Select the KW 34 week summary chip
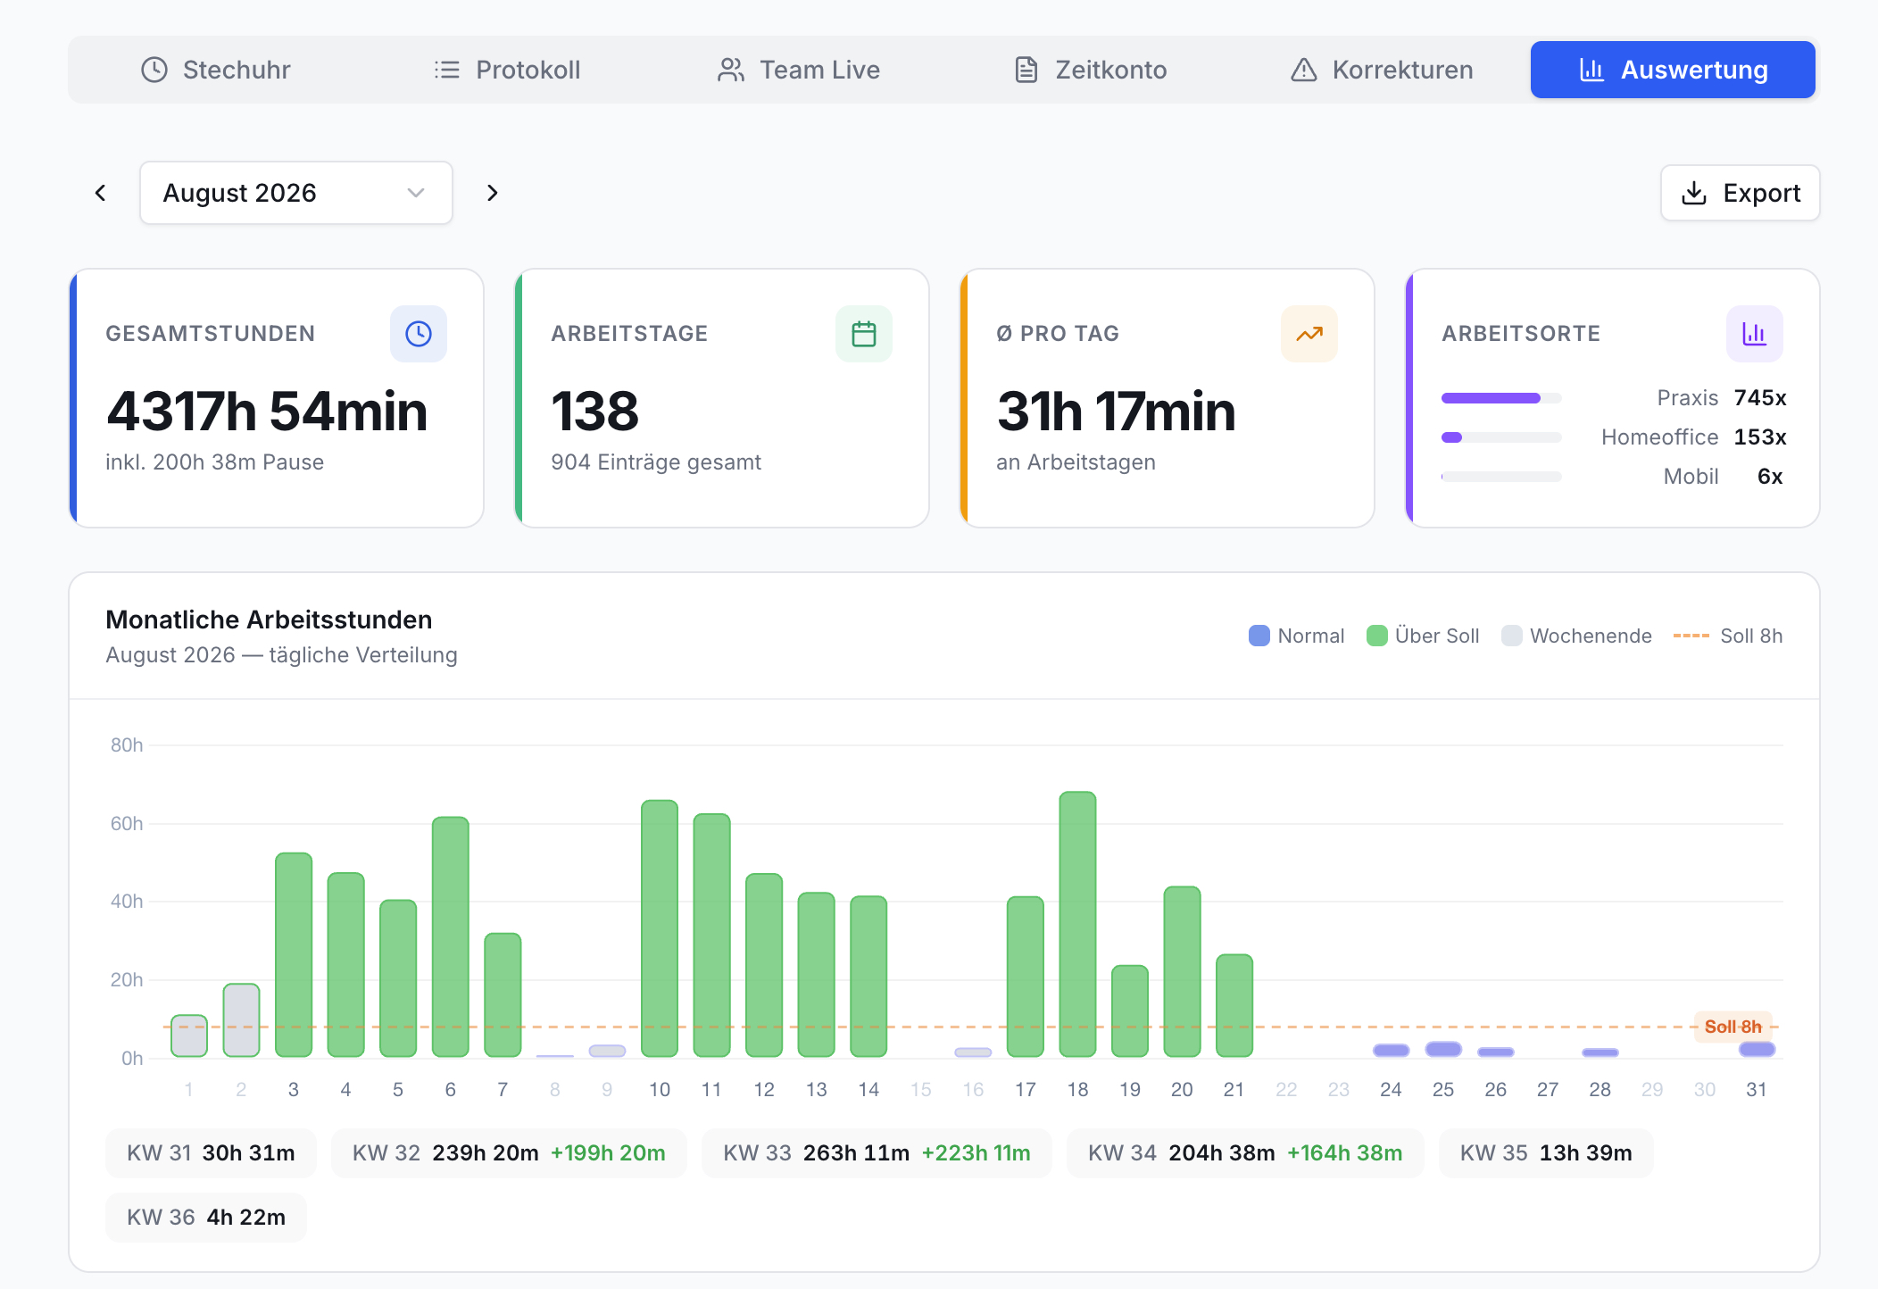Screen dimensions: 1878x1289 [x=1245, y=1153]
